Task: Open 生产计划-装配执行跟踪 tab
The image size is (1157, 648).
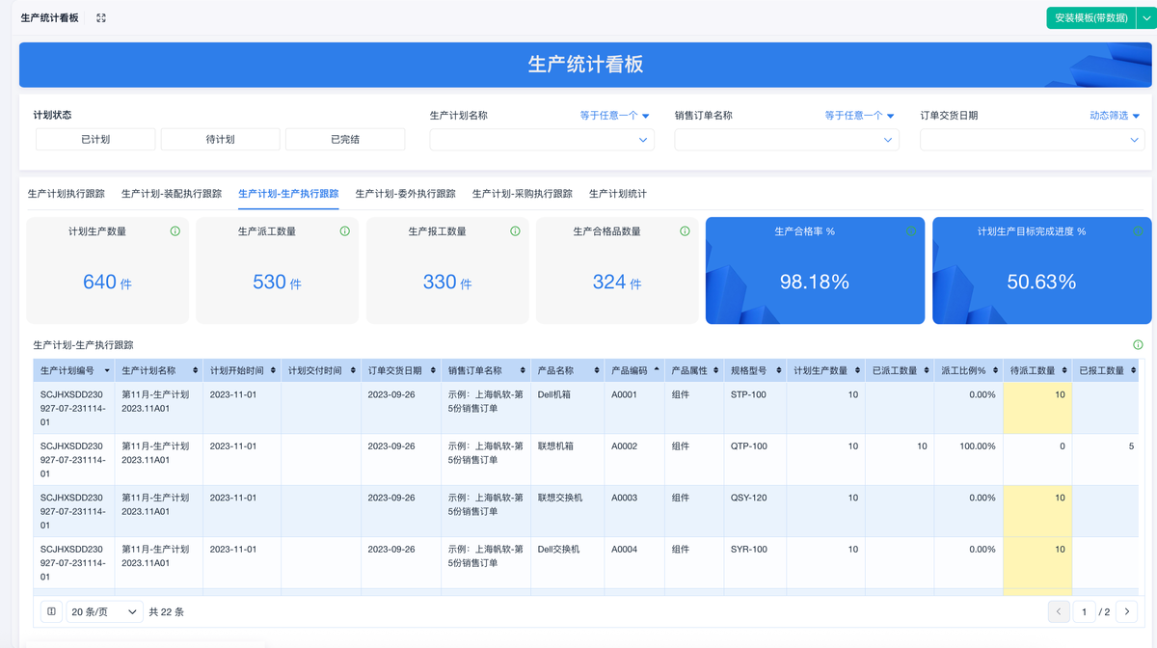Action: (x=172, y=194)
